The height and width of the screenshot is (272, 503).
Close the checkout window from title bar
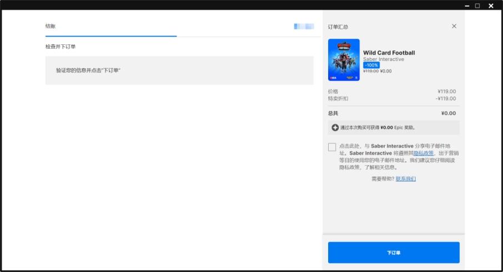[x=491, y=6]
